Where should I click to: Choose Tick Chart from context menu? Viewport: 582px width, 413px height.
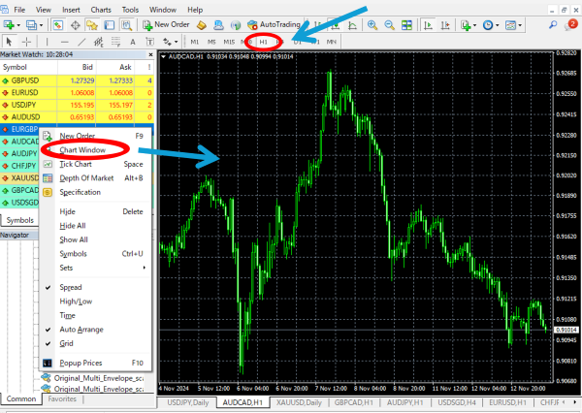click(95, 164)
